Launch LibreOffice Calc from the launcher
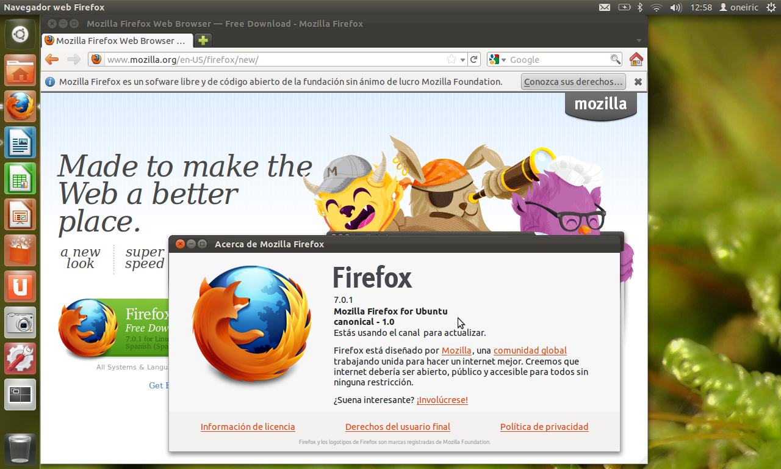781x469 pixels. pyautogui.click(x=20, y=179)
